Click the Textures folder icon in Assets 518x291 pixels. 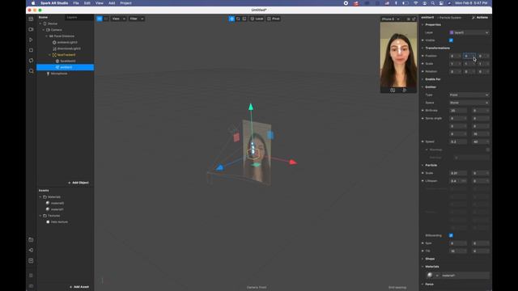click(45, 216)
